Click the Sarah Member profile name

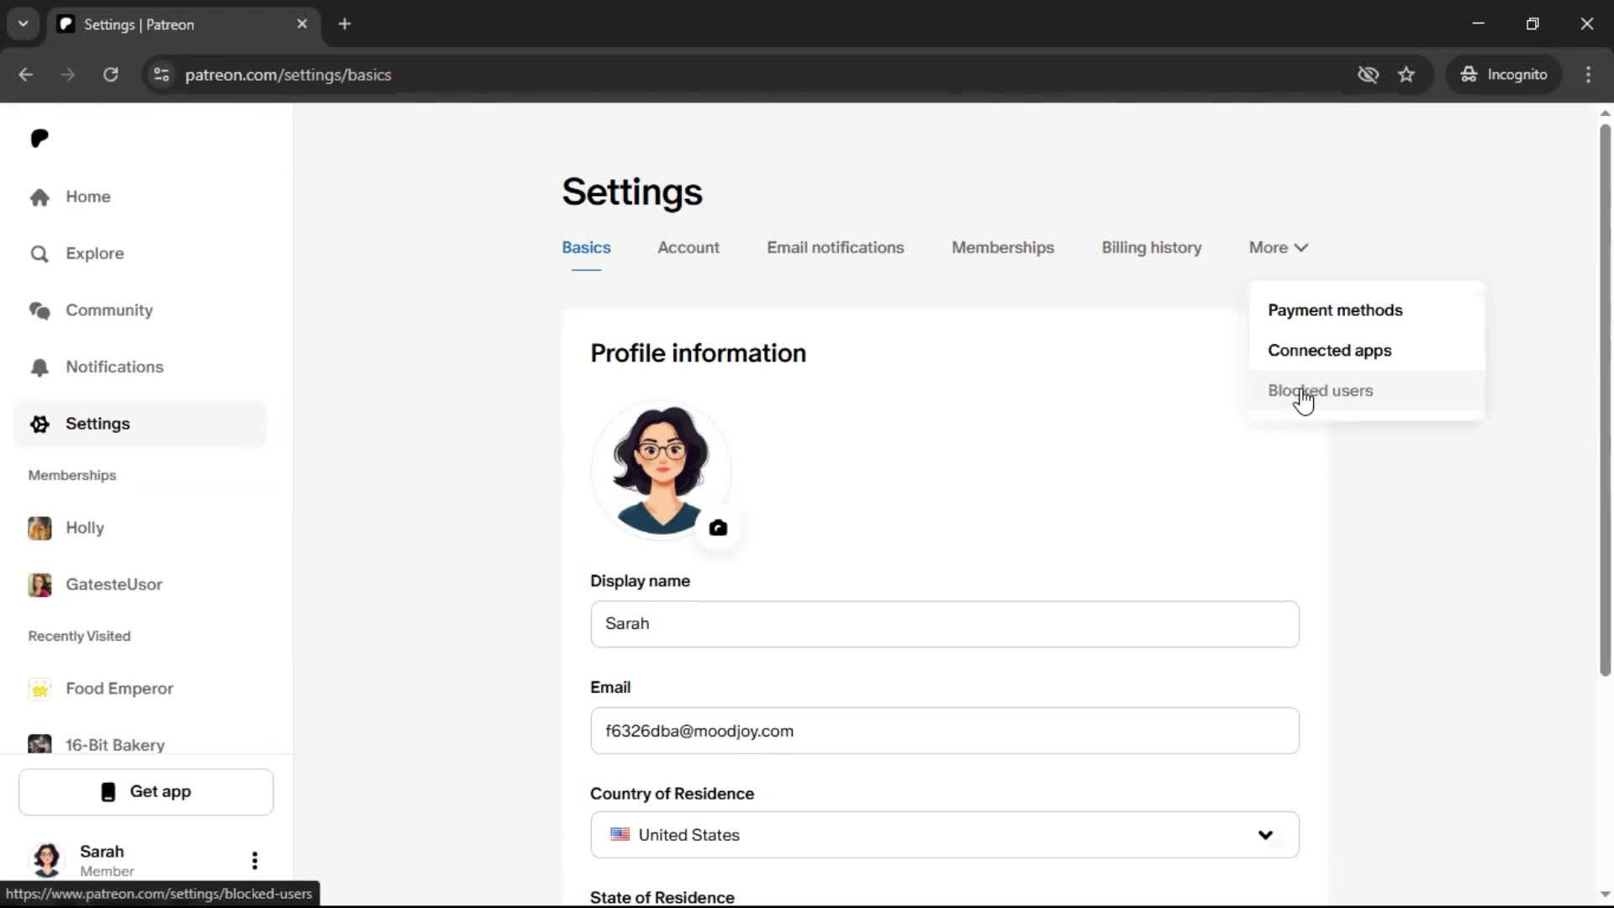[102, 852]
